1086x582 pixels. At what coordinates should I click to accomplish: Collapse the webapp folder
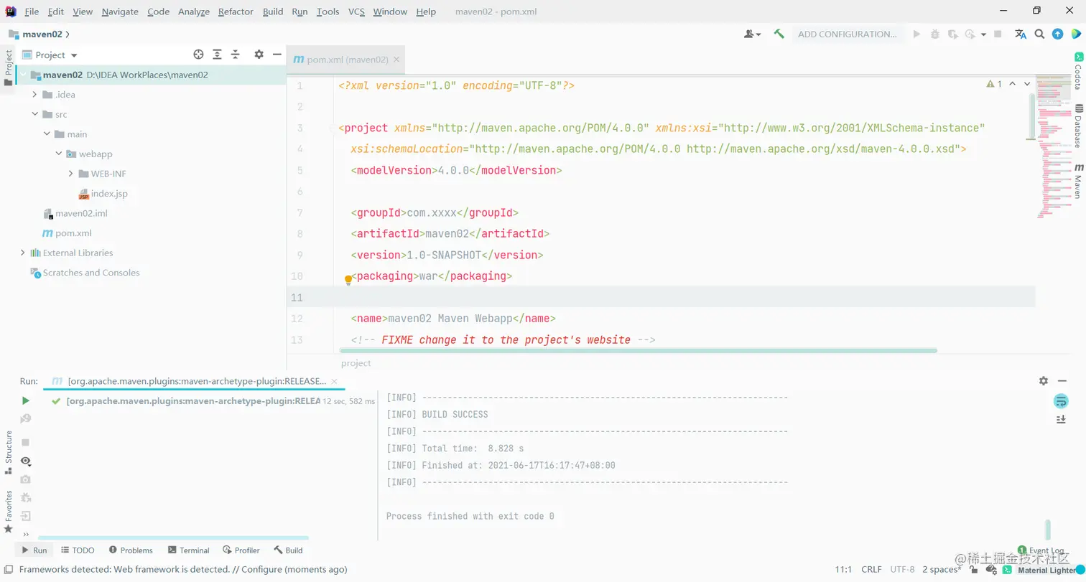coord(59,154)
